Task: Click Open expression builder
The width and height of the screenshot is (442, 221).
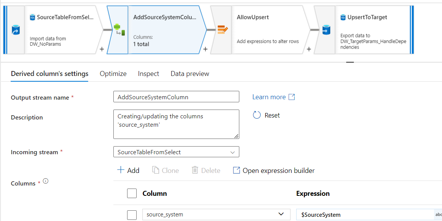Action: pyautogui.click(x=274, y=170)
